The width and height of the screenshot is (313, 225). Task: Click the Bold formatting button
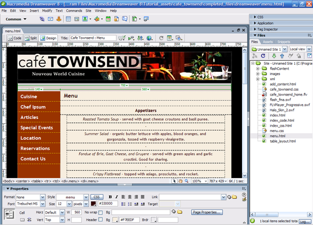point(110,197)
